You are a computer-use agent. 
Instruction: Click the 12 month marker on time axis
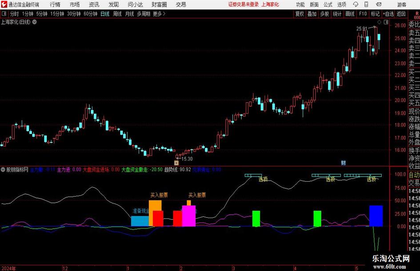(65, 268)
